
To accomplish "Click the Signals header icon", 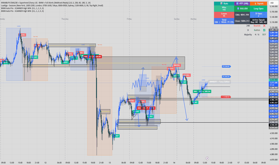I will tap(255, 4).
